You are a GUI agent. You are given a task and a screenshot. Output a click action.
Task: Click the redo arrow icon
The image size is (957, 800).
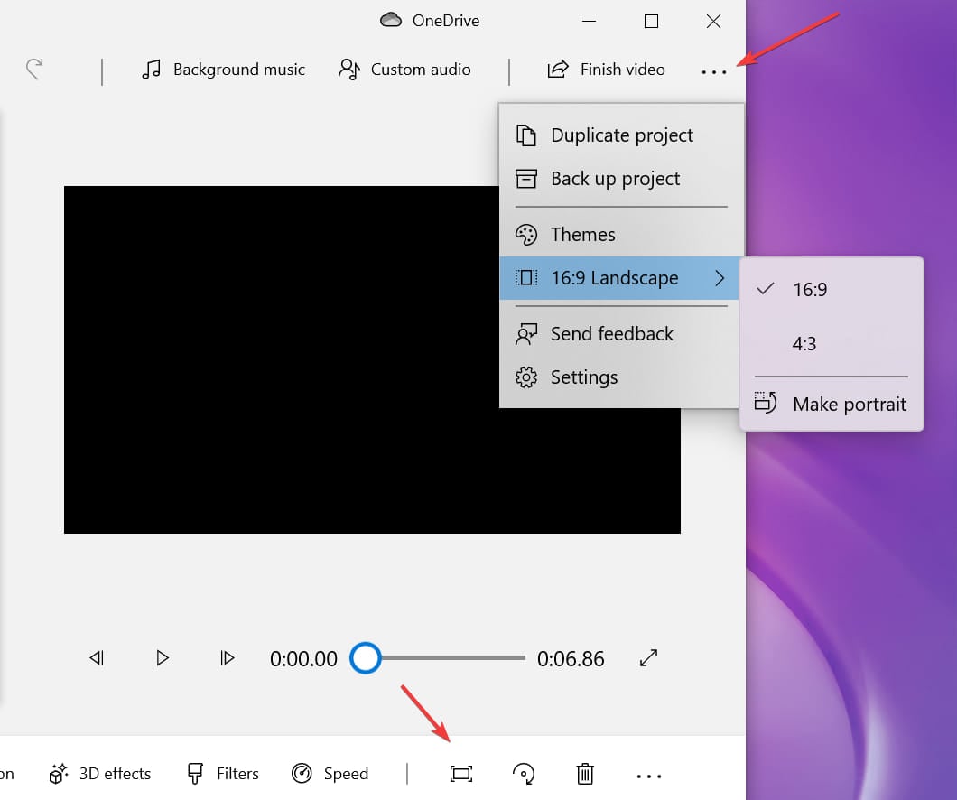(x=35, y=69)
